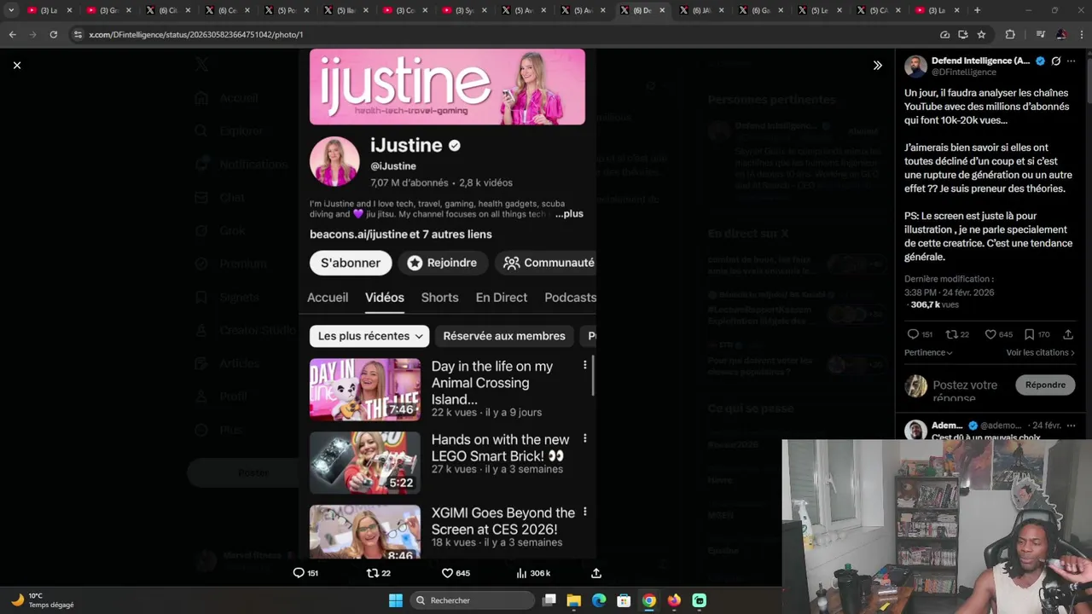This screenshot has width=1092, height=614.
Task: Switch to the (6) Ga browser tab
Action: [760, 10]
